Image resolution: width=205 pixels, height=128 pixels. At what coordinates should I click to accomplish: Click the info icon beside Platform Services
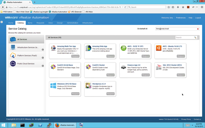(43, 58)
